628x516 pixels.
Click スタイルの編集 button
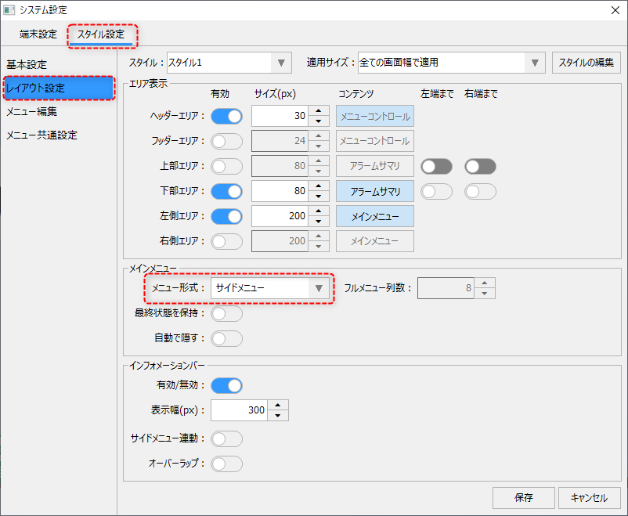pyautogui.click(x=586, y=63)
